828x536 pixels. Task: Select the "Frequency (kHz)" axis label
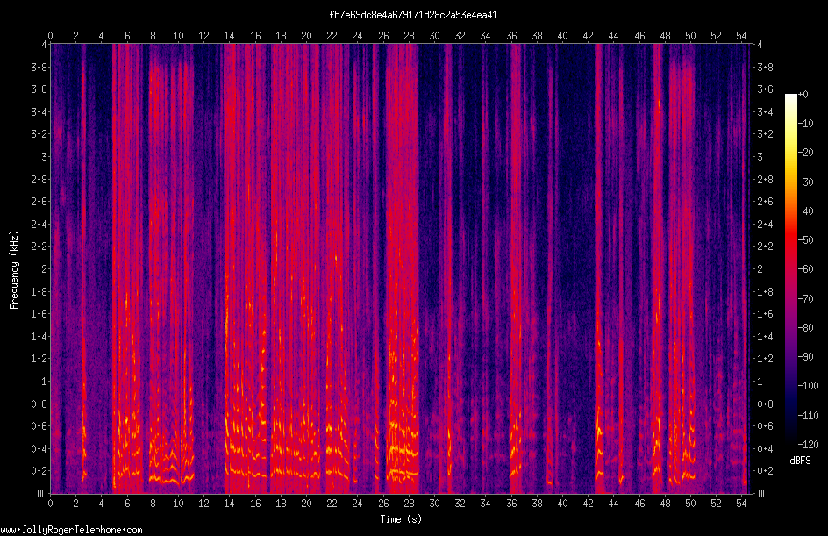point(14,270)
